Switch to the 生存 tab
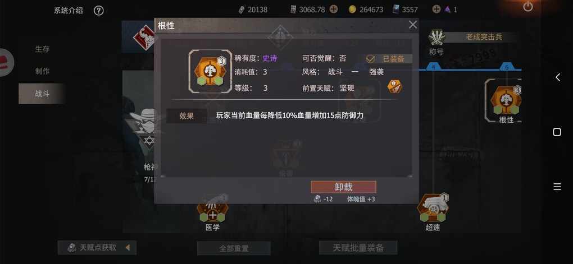The height and width of the screenshot is (264, 573). 42,49
